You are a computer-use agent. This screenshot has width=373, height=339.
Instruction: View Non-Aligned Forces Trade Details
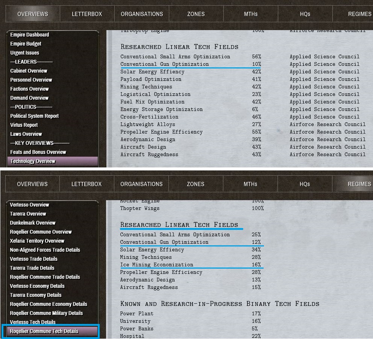pyautogui.click(x=45, y=250)
